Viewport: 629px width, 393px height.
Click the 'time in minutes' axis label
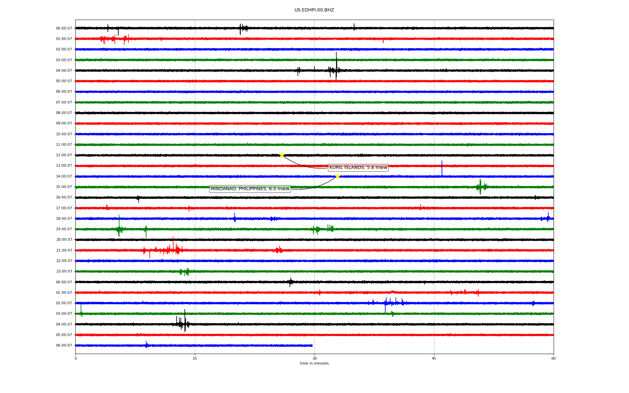tap(314, 364)
